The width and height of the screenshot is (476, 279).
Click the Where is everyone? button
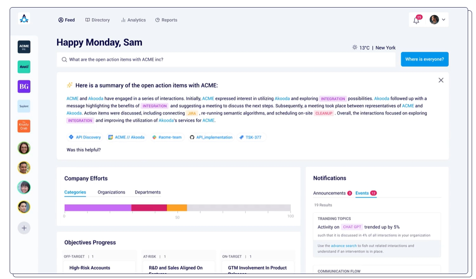click(425, 60)
